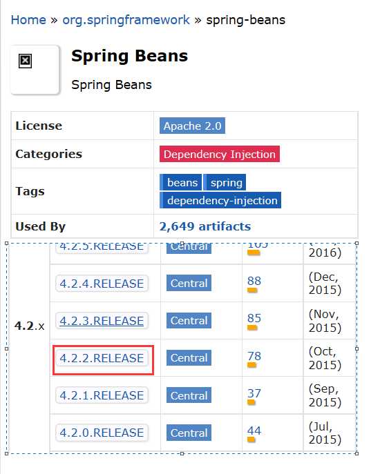Screen dimensions: 380x474
Task: Open version 4.2.3.RELEASE
Action: (102, 321)
